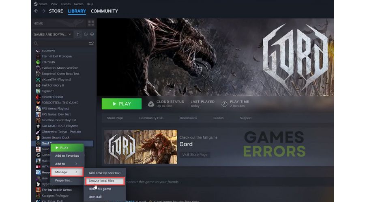Screen dimensions: 365x202
Task: Open the Games menu
Action: coord(79,4)
